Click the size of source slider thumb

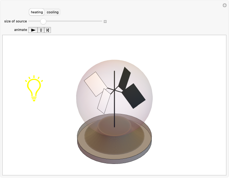43,21
